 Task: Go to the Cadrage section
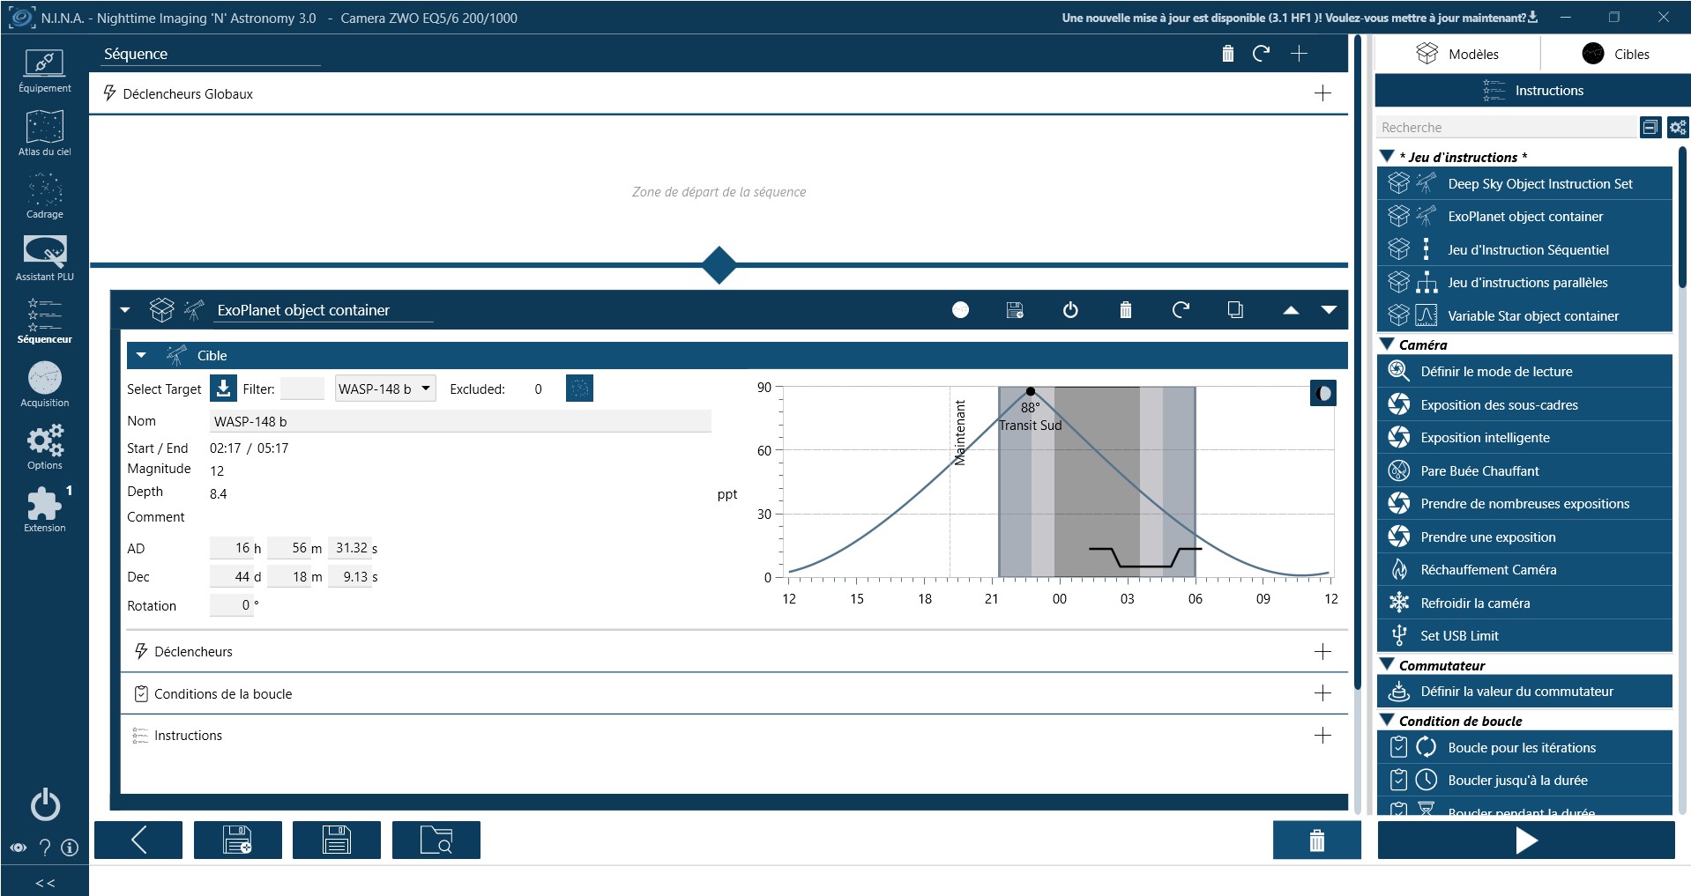(44, 196)
